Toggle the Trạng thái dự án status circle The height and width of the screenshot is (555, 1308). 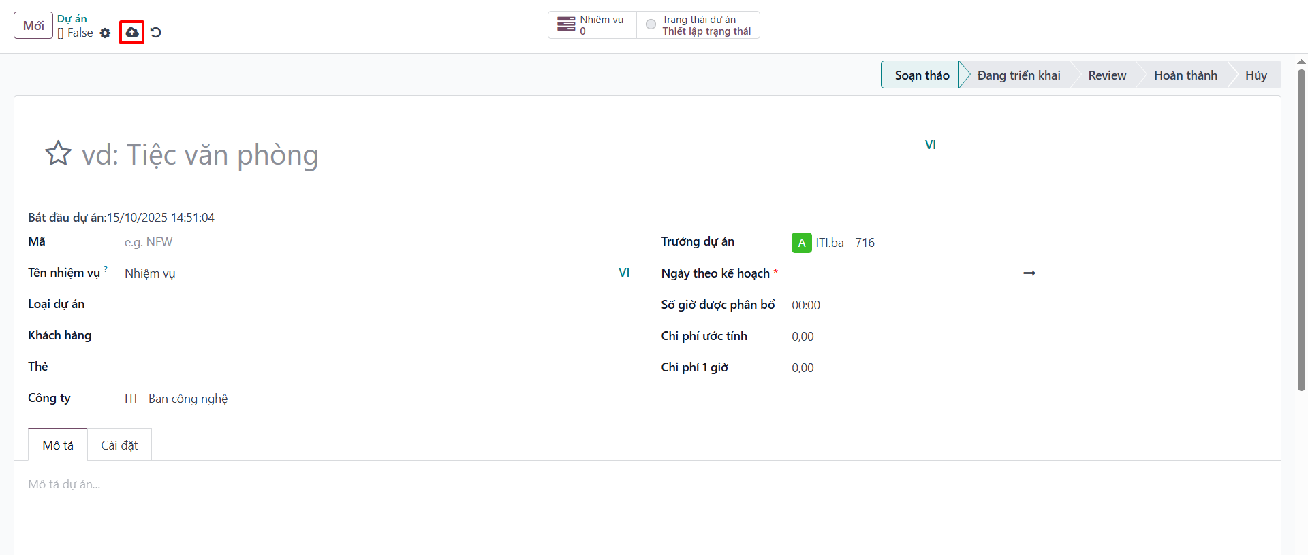pyautogui.click(x=651, y=24)
